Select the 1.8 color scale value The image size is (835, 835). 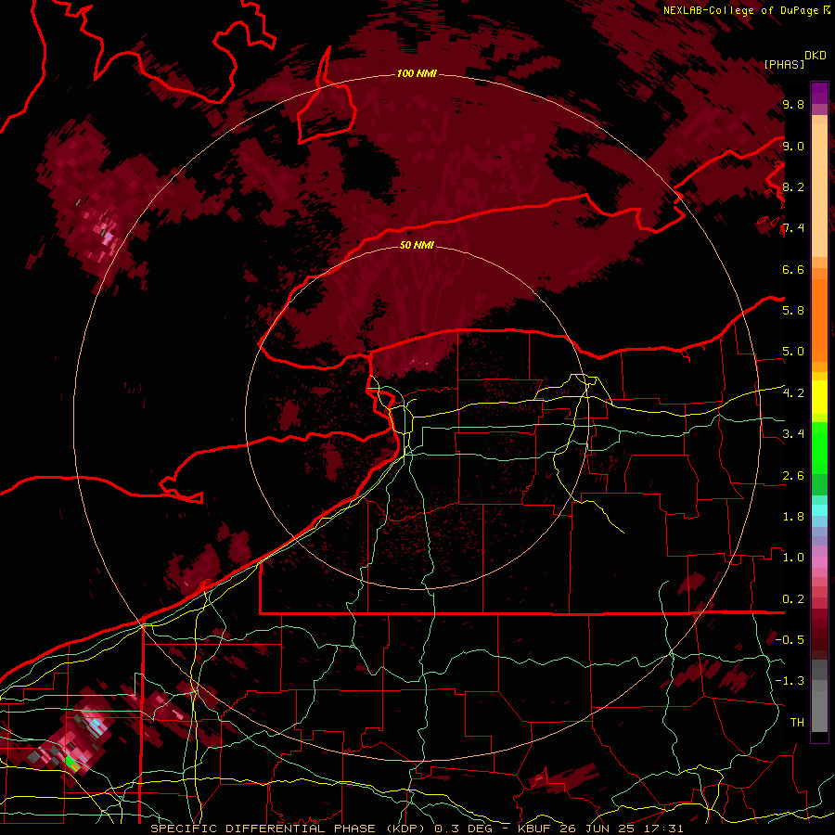tap(793, 516)
